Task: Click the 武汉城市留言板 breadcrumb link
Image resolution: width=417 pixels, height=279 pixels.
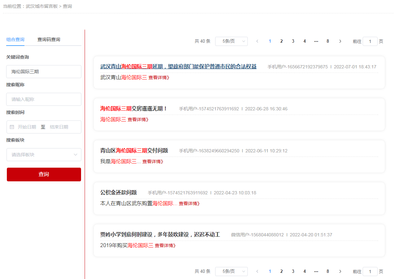Action: (41, 6)
